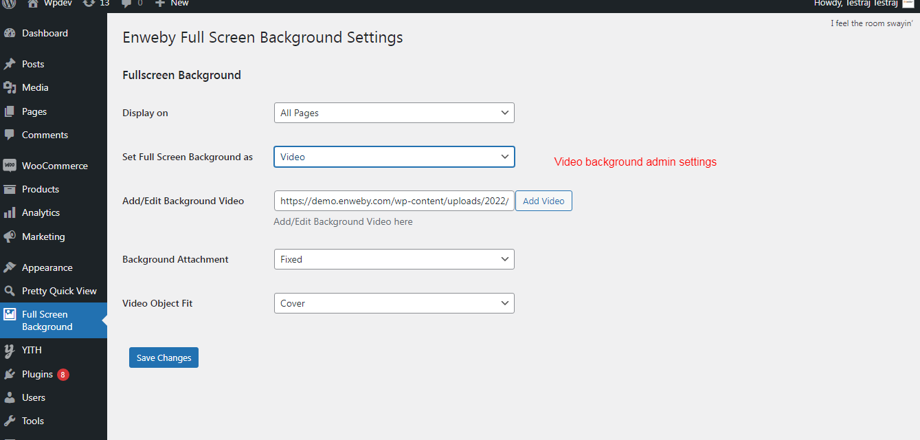Viewport: 920px width, 440px height.
Task: Open Media library icon in sidebar
Action: (x=10, y=87)
